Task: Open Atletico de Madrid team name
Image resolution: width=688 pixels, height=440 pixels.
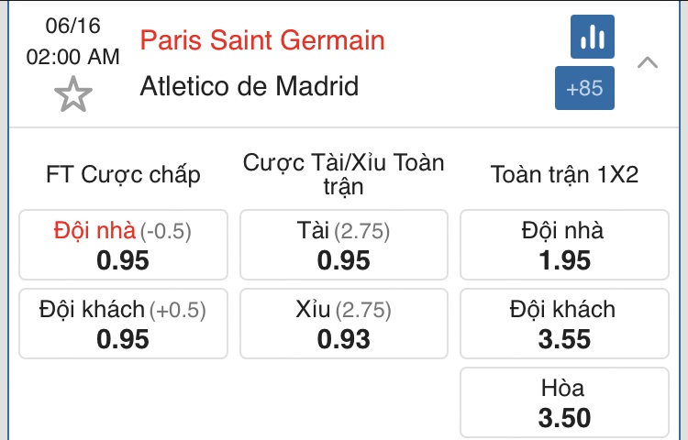Action: [x=250, y=86]
